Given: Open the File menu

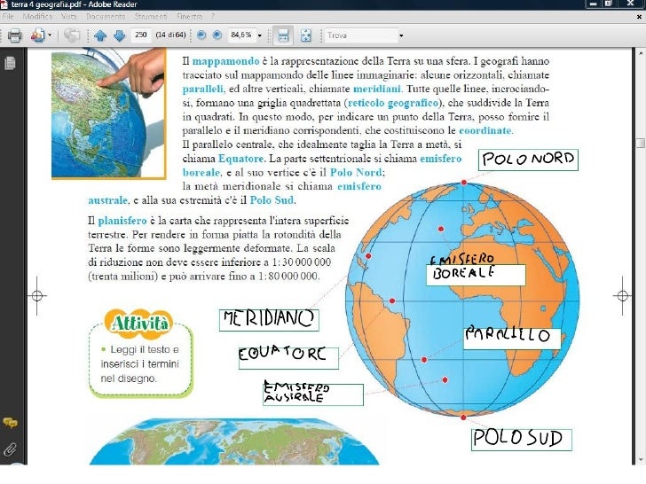Looking at the screenshot, I should pos(8,17).
